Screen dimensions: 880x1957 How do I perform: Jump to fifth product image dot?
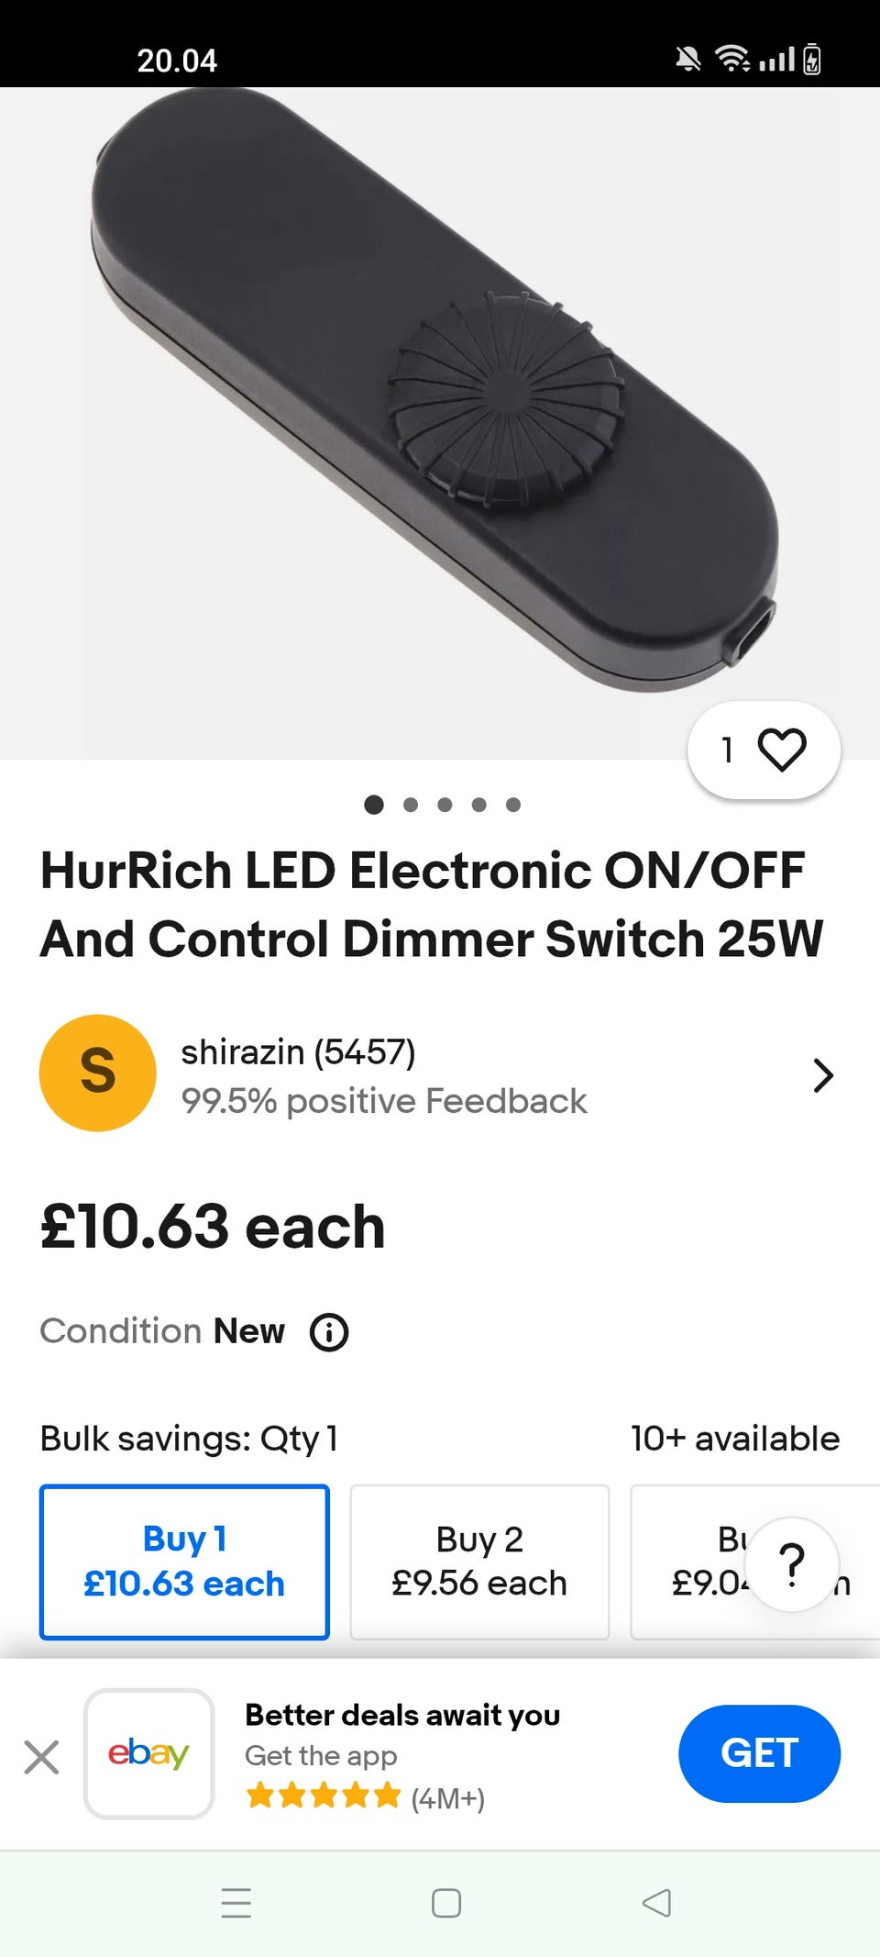coord(513,805)
